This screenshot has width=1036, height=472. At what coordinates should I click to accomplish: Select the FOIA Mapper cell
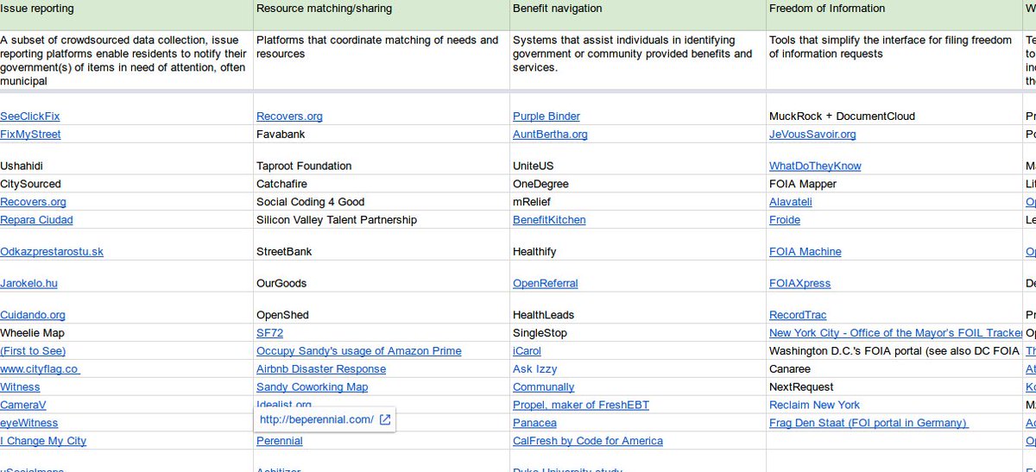pos(894,184)
